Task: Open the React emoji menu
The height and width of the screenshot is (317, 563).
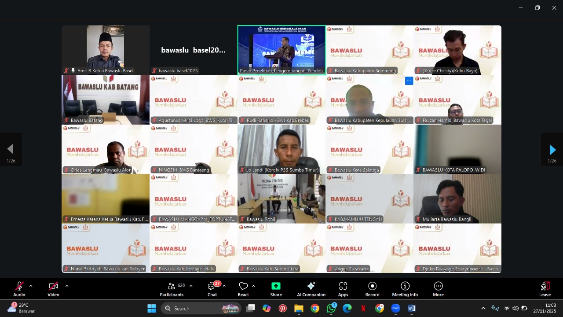Action: tap(243, 289)
